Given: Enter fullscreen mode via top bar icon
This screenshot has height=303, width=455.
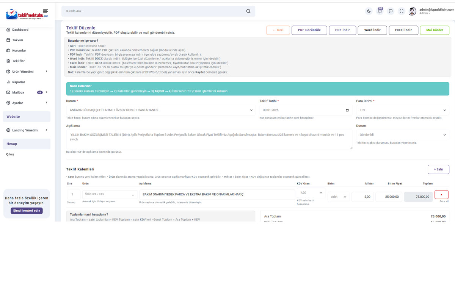Looking at the screenshot, I should 402,11.
